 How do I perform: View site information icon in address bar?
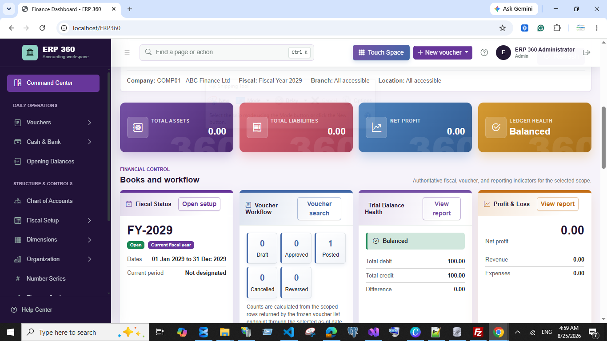point(64,28)
